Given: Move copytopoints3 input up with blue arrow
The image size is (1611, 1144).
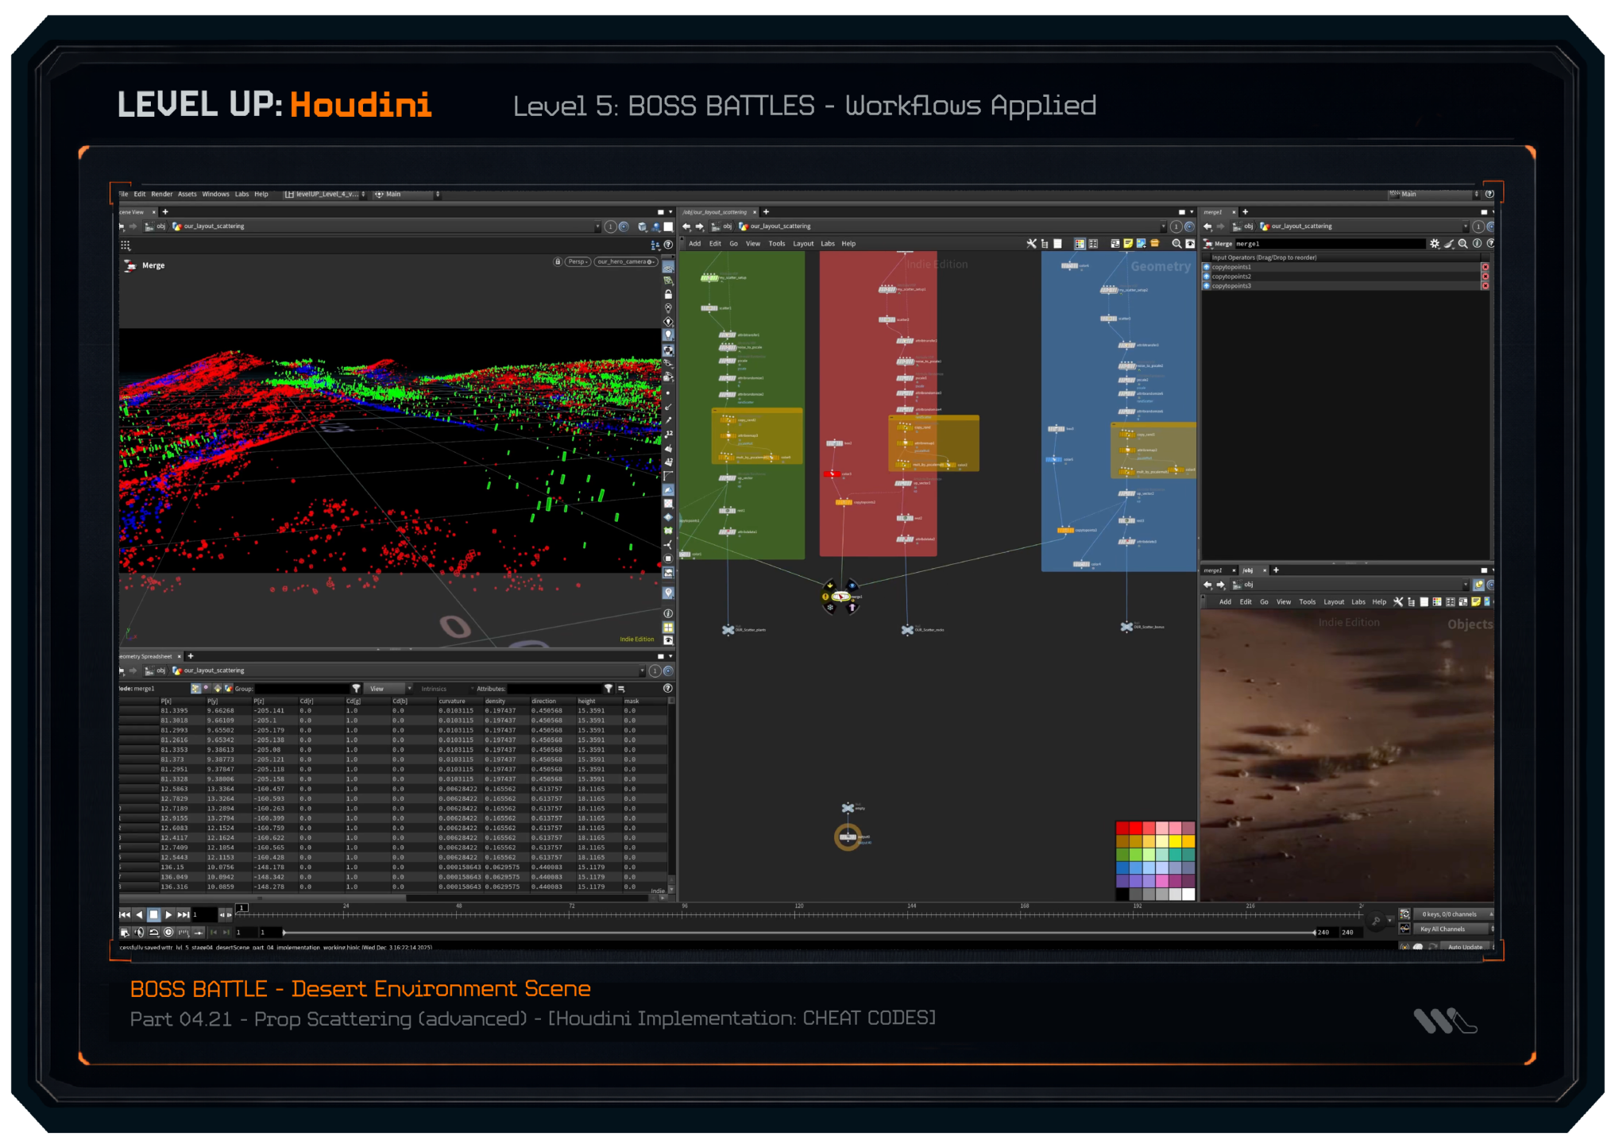Looking at the screenshot, I should point(1207,286).
